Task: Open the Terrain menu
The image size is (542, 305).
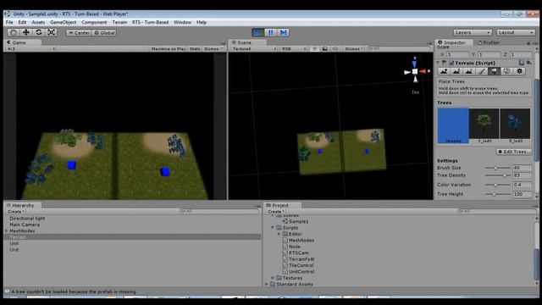Action: point(119,22)
